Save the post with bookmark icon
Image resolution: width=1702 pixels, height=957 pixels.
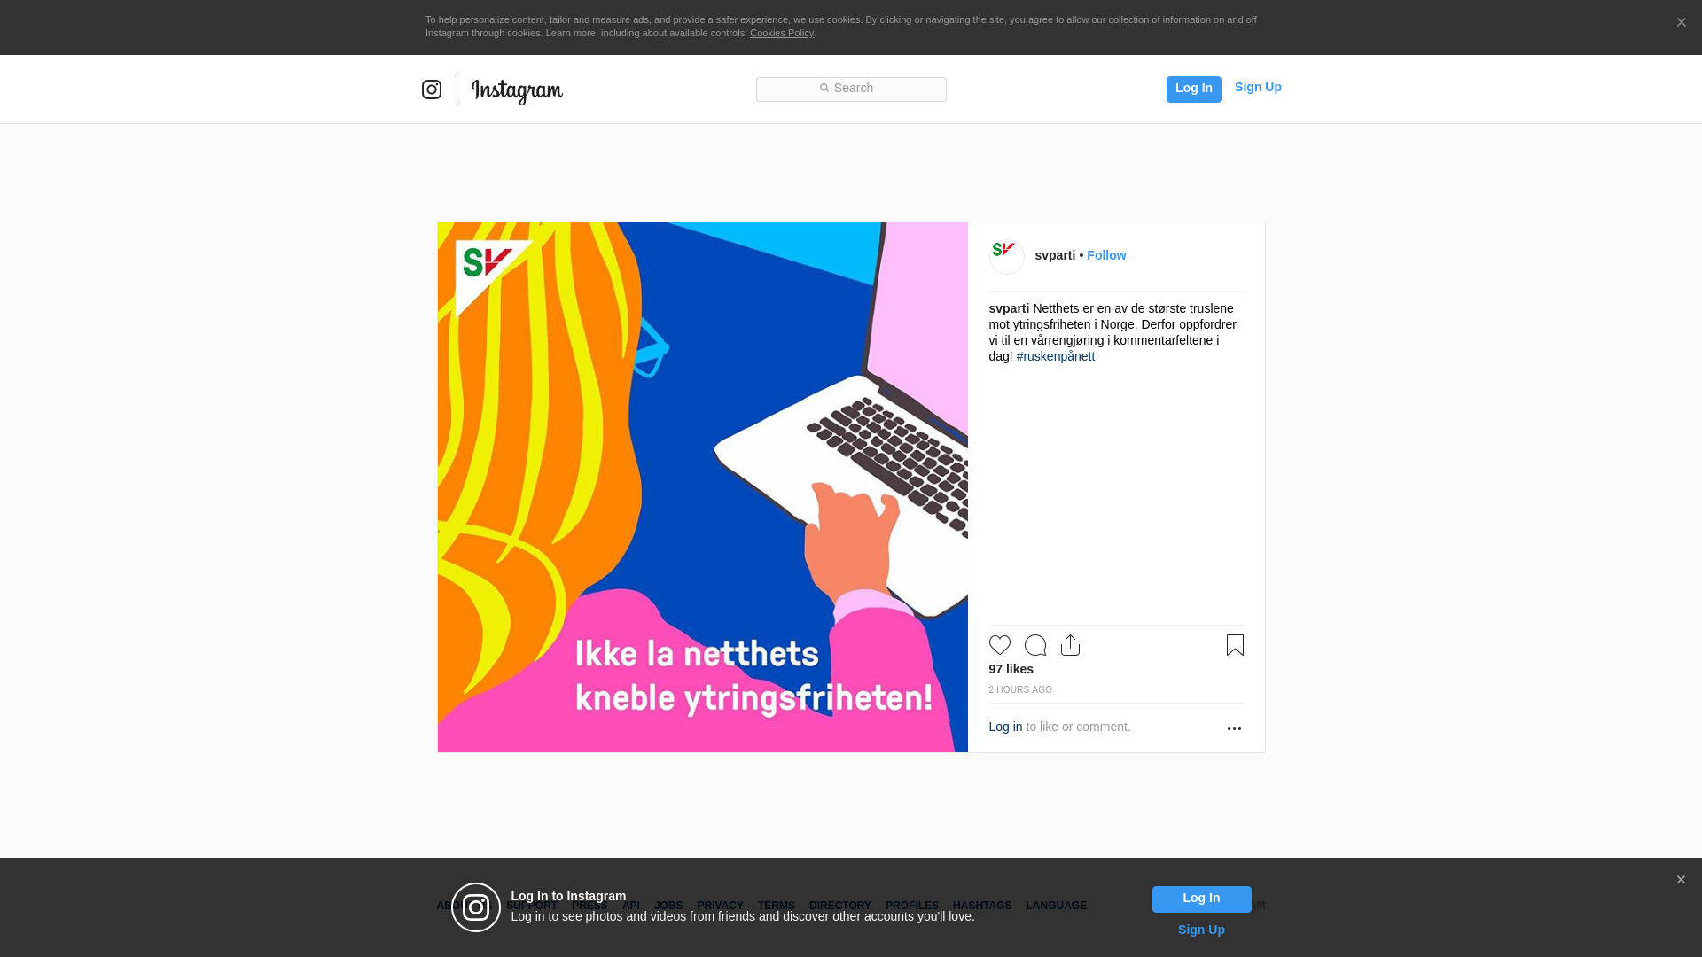[1235, 645]
